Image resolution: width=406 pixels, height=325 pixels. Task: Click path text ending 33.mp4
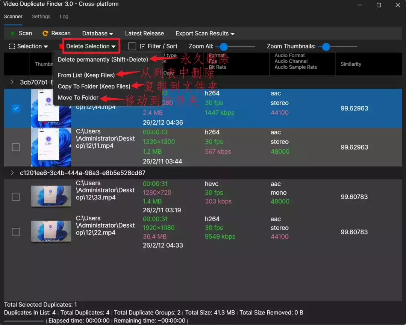105,190
